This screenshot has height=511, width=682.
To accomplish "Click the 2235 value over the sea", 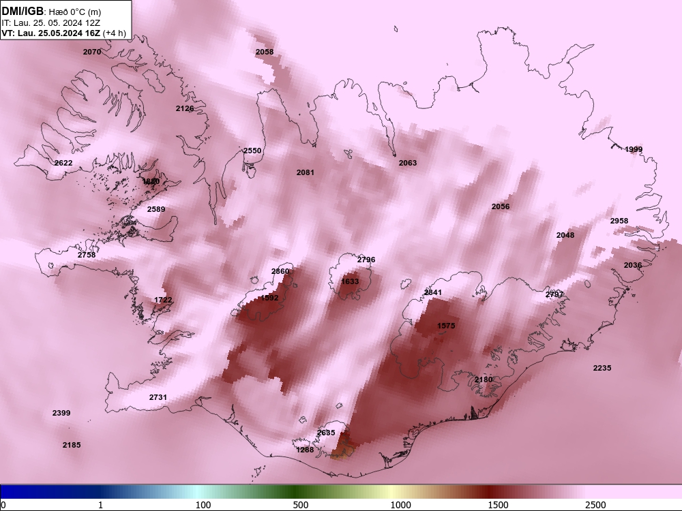I will click(602, 368).
